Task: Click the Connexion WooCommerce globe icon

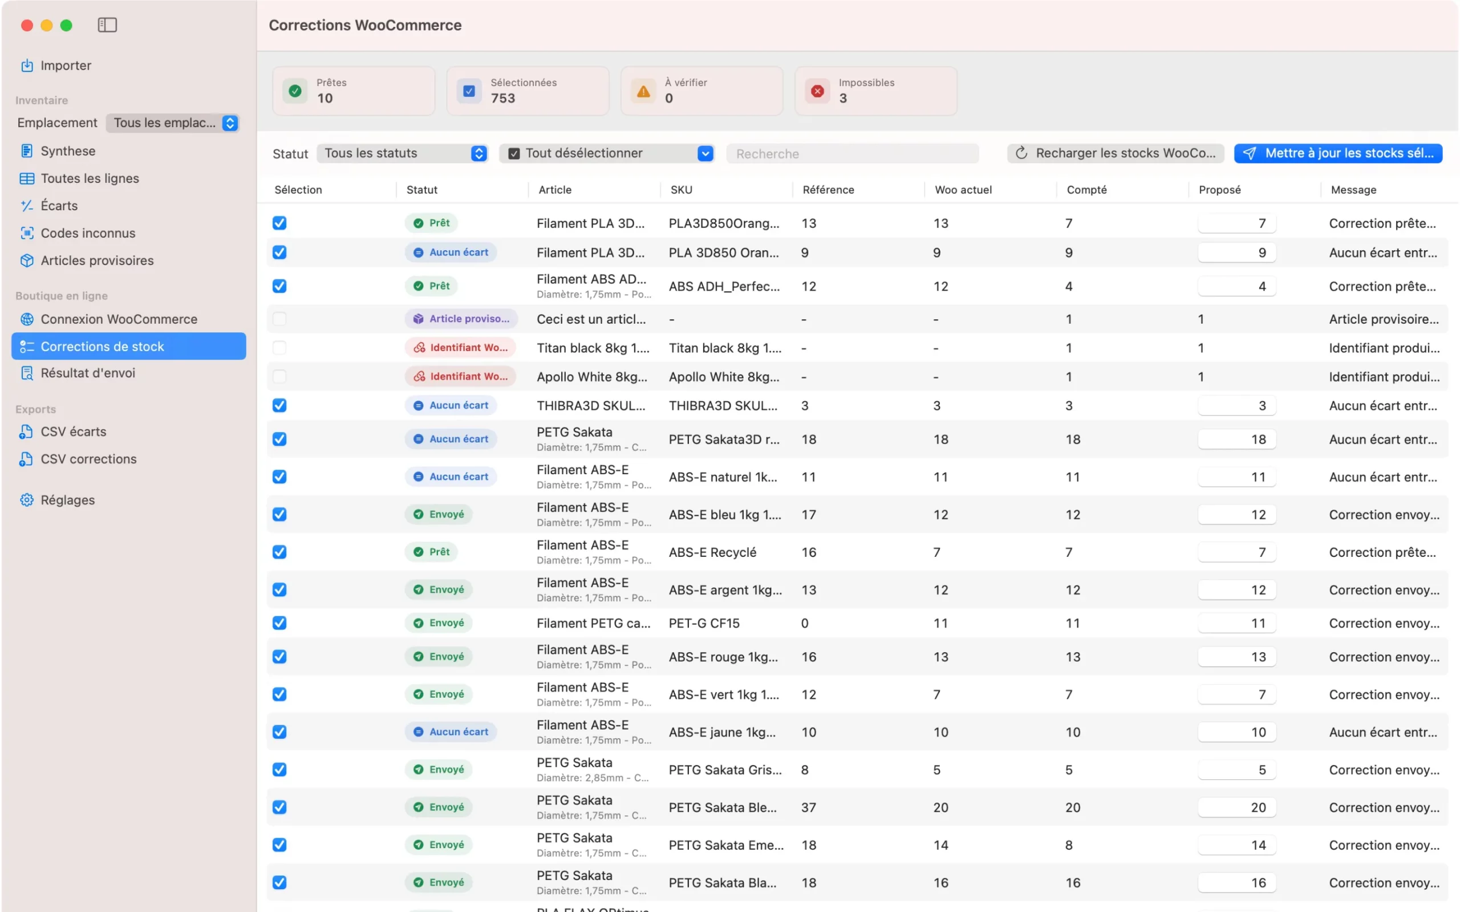Action: pos(27,319)
